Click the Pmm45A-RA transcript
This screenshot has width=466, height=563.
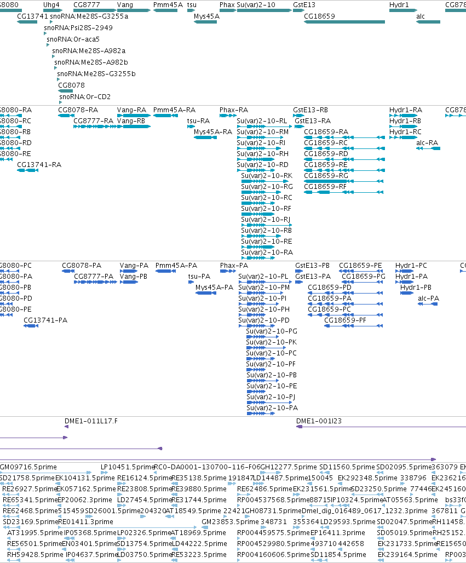click(x=165, y=116)
